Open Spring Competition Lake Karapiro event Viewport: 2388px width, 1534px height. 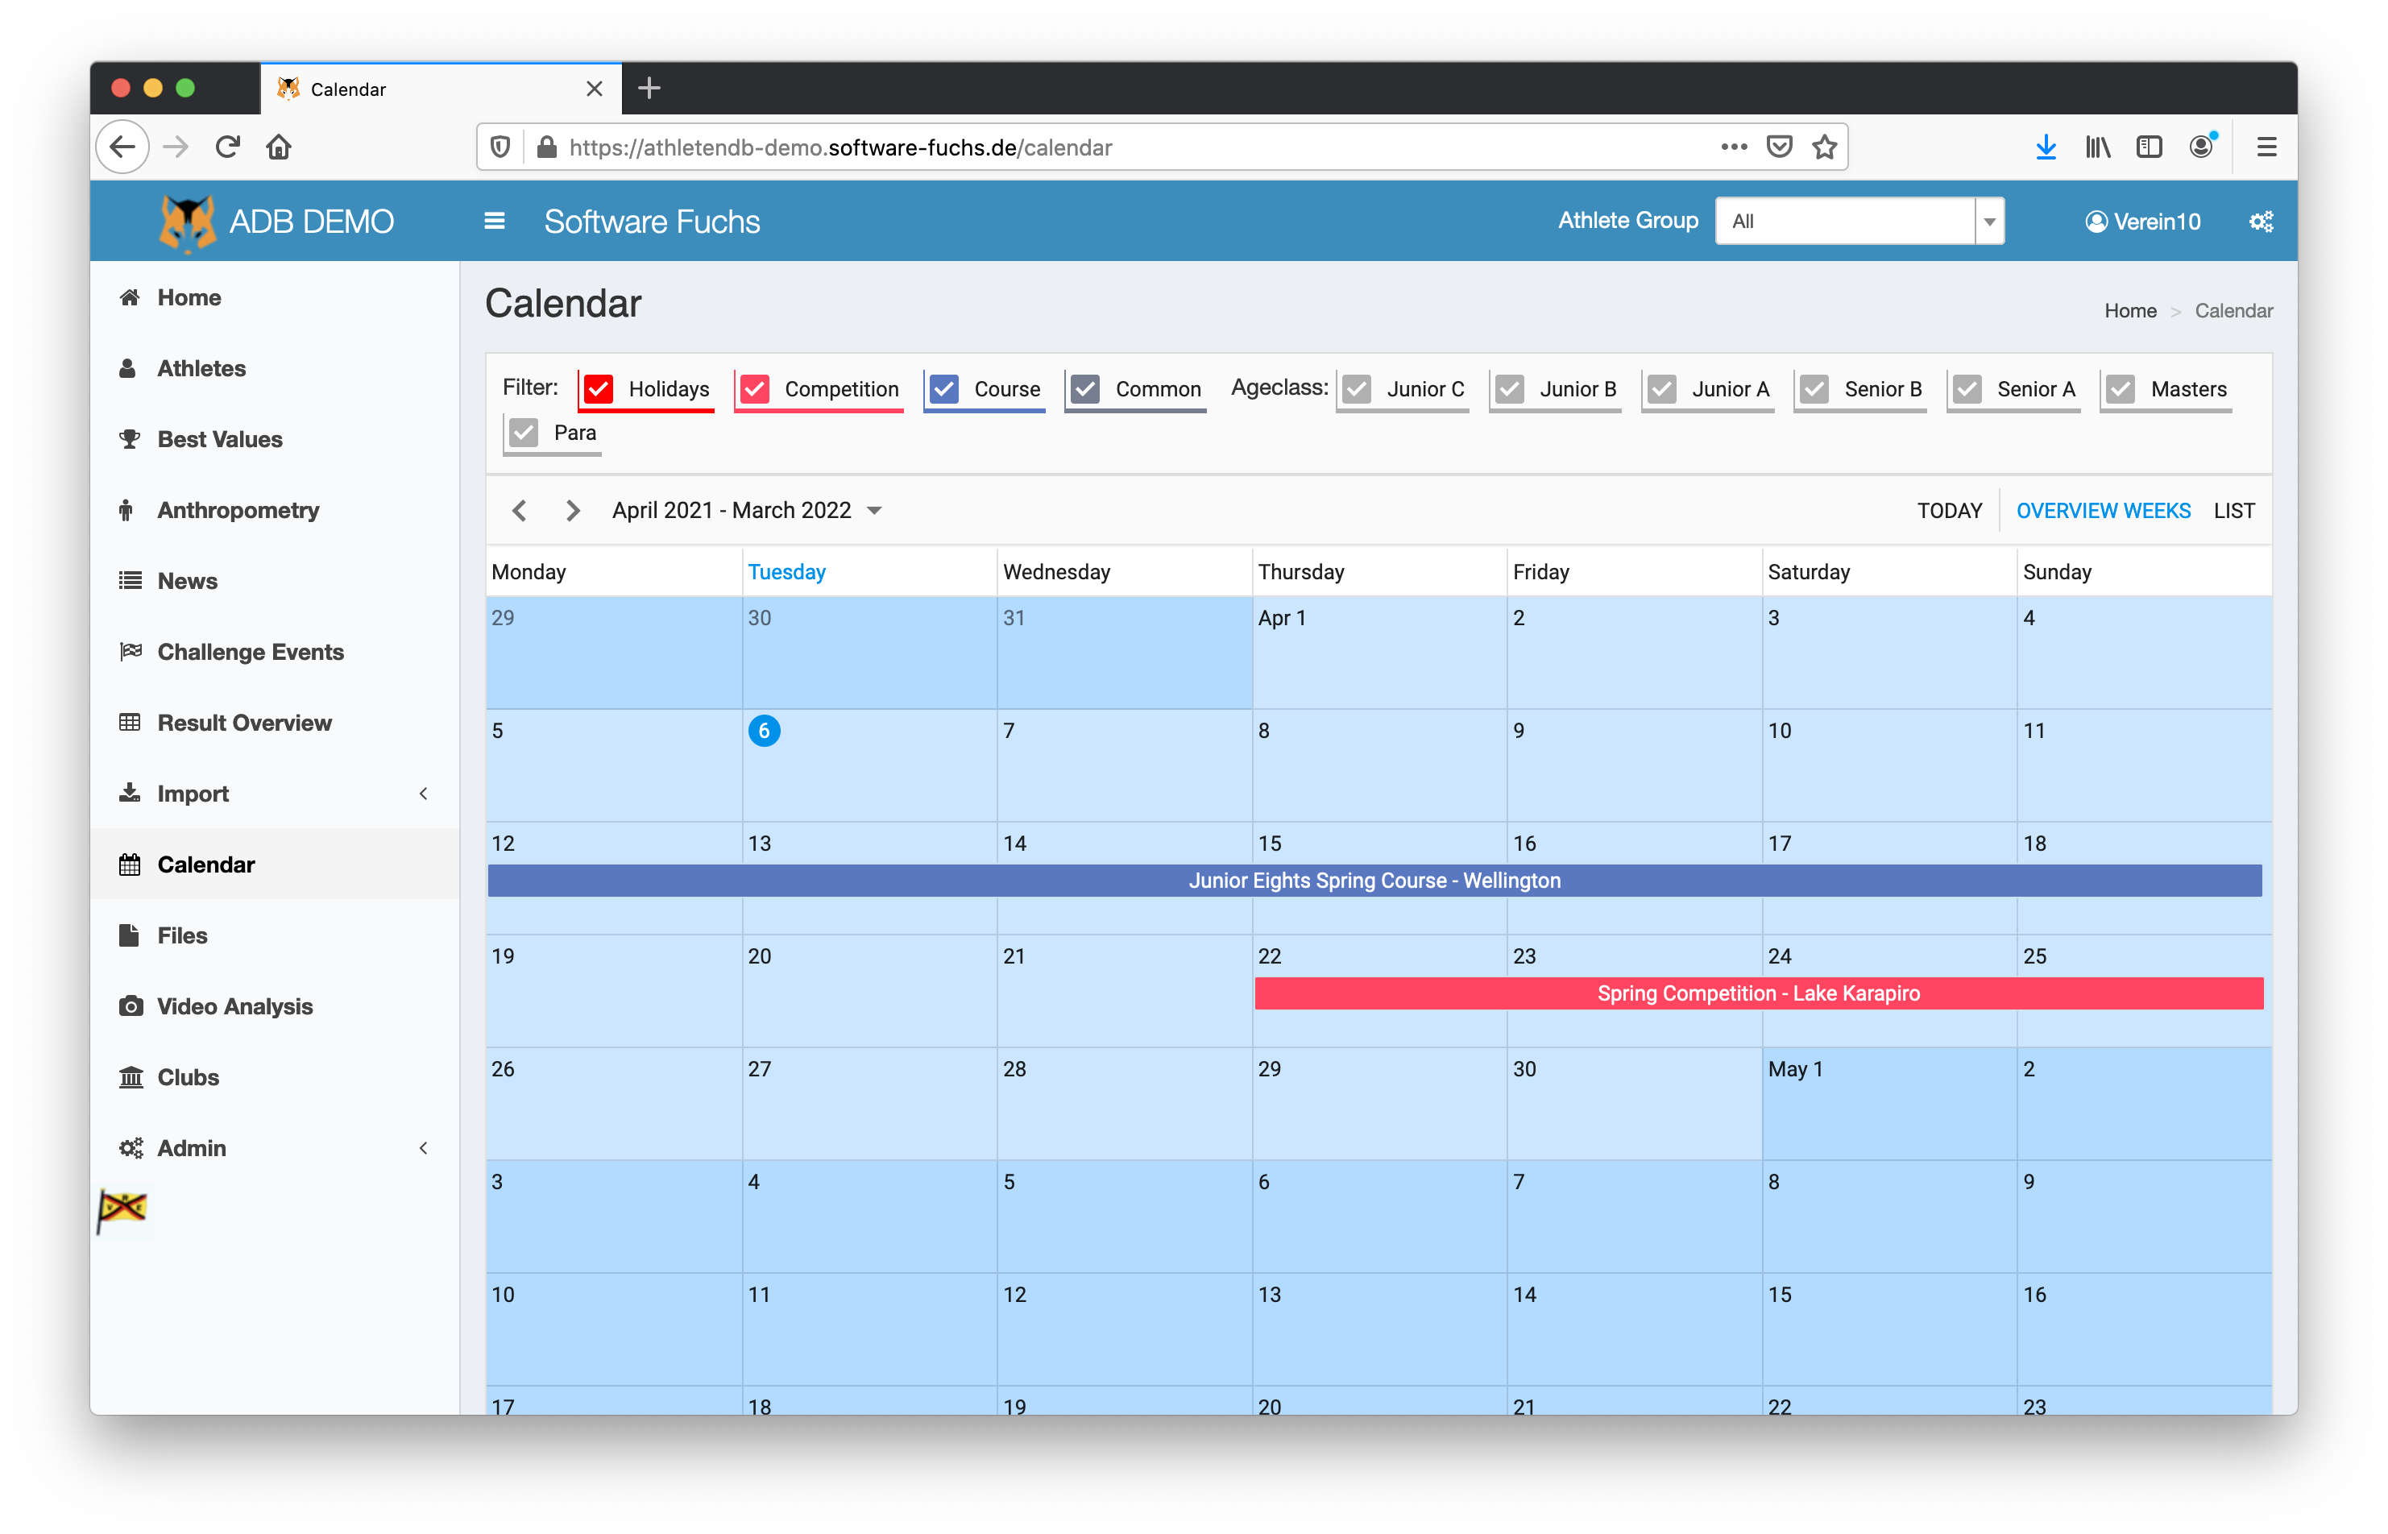1759,993
